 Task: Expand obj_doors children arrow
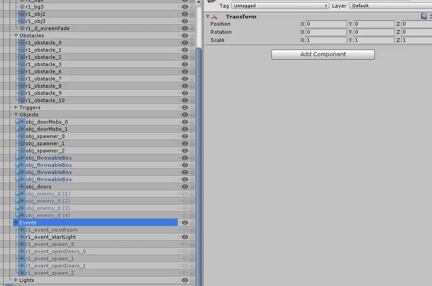(x=22, y=187)
